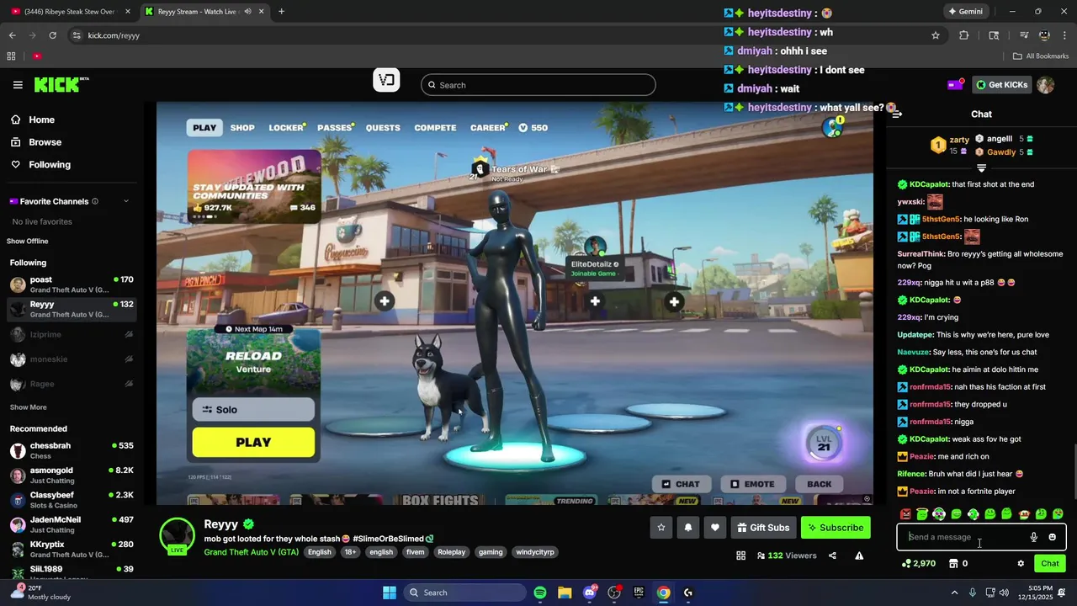Reload the page
1077x606 pixels.
(52, 35)
